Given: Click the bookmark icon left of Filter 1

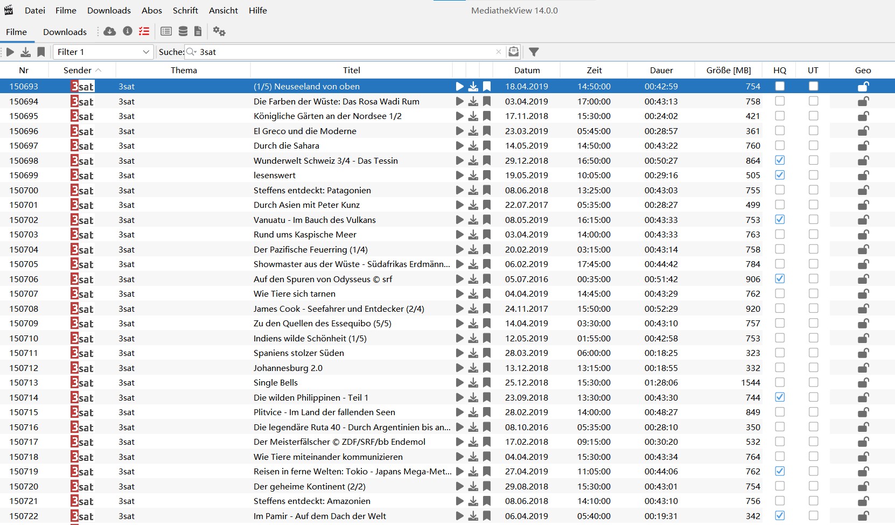Looking at the screenshot, I should pyautogui.click(x=41, y=52).
